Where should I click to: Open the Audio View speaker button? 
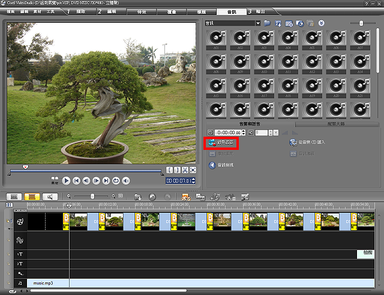coord(212,165)
